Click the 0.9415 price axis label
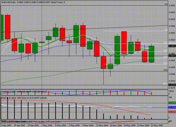This screenshot has width=176, height=127. (x=172, y=60)
